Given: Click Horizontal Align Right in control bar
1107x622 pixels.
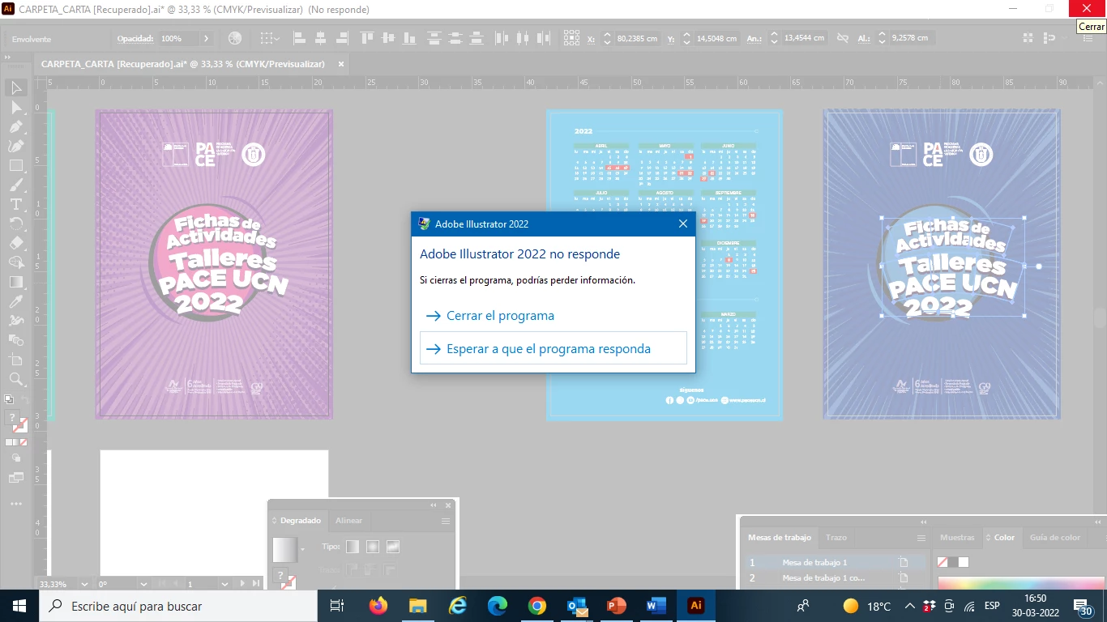Looking at the screenshot, I should point(343,38).
